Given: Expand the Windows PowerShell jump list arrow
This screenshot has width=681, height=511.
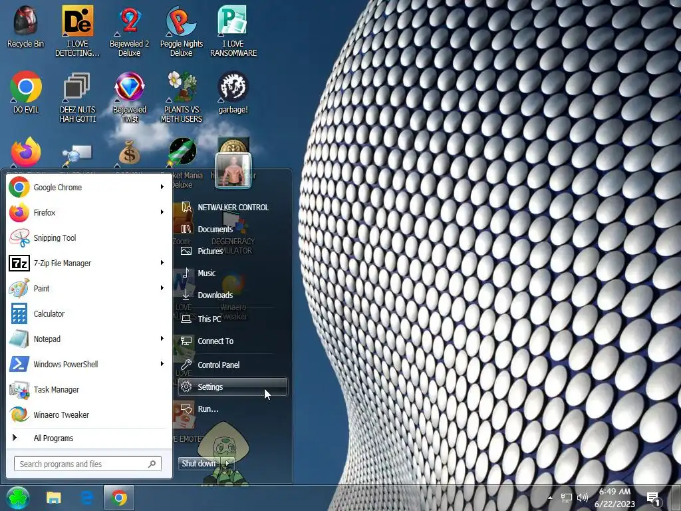Looking at the screenshot, I should (162, 363).
